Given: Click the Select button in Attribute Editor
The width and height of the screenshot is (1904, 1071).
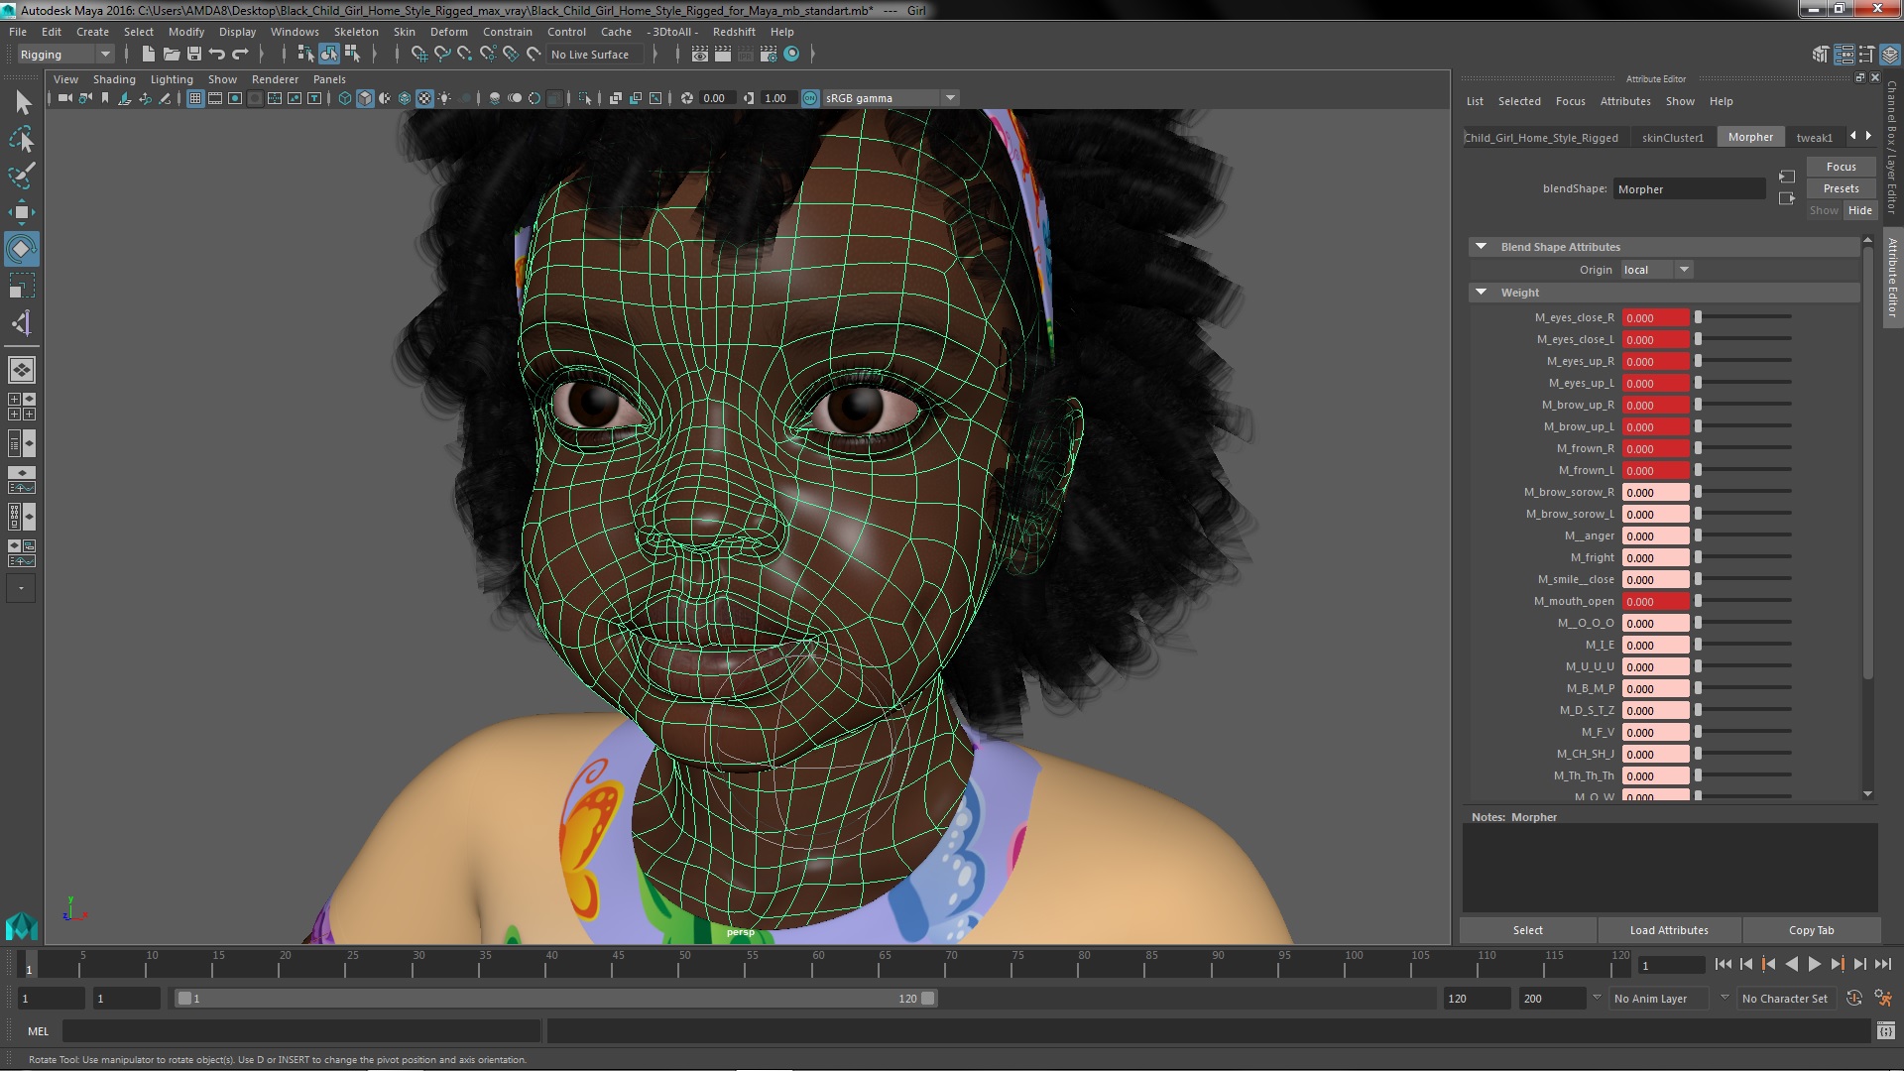Looking at the screenshot, I should (x=1527, y=930).
